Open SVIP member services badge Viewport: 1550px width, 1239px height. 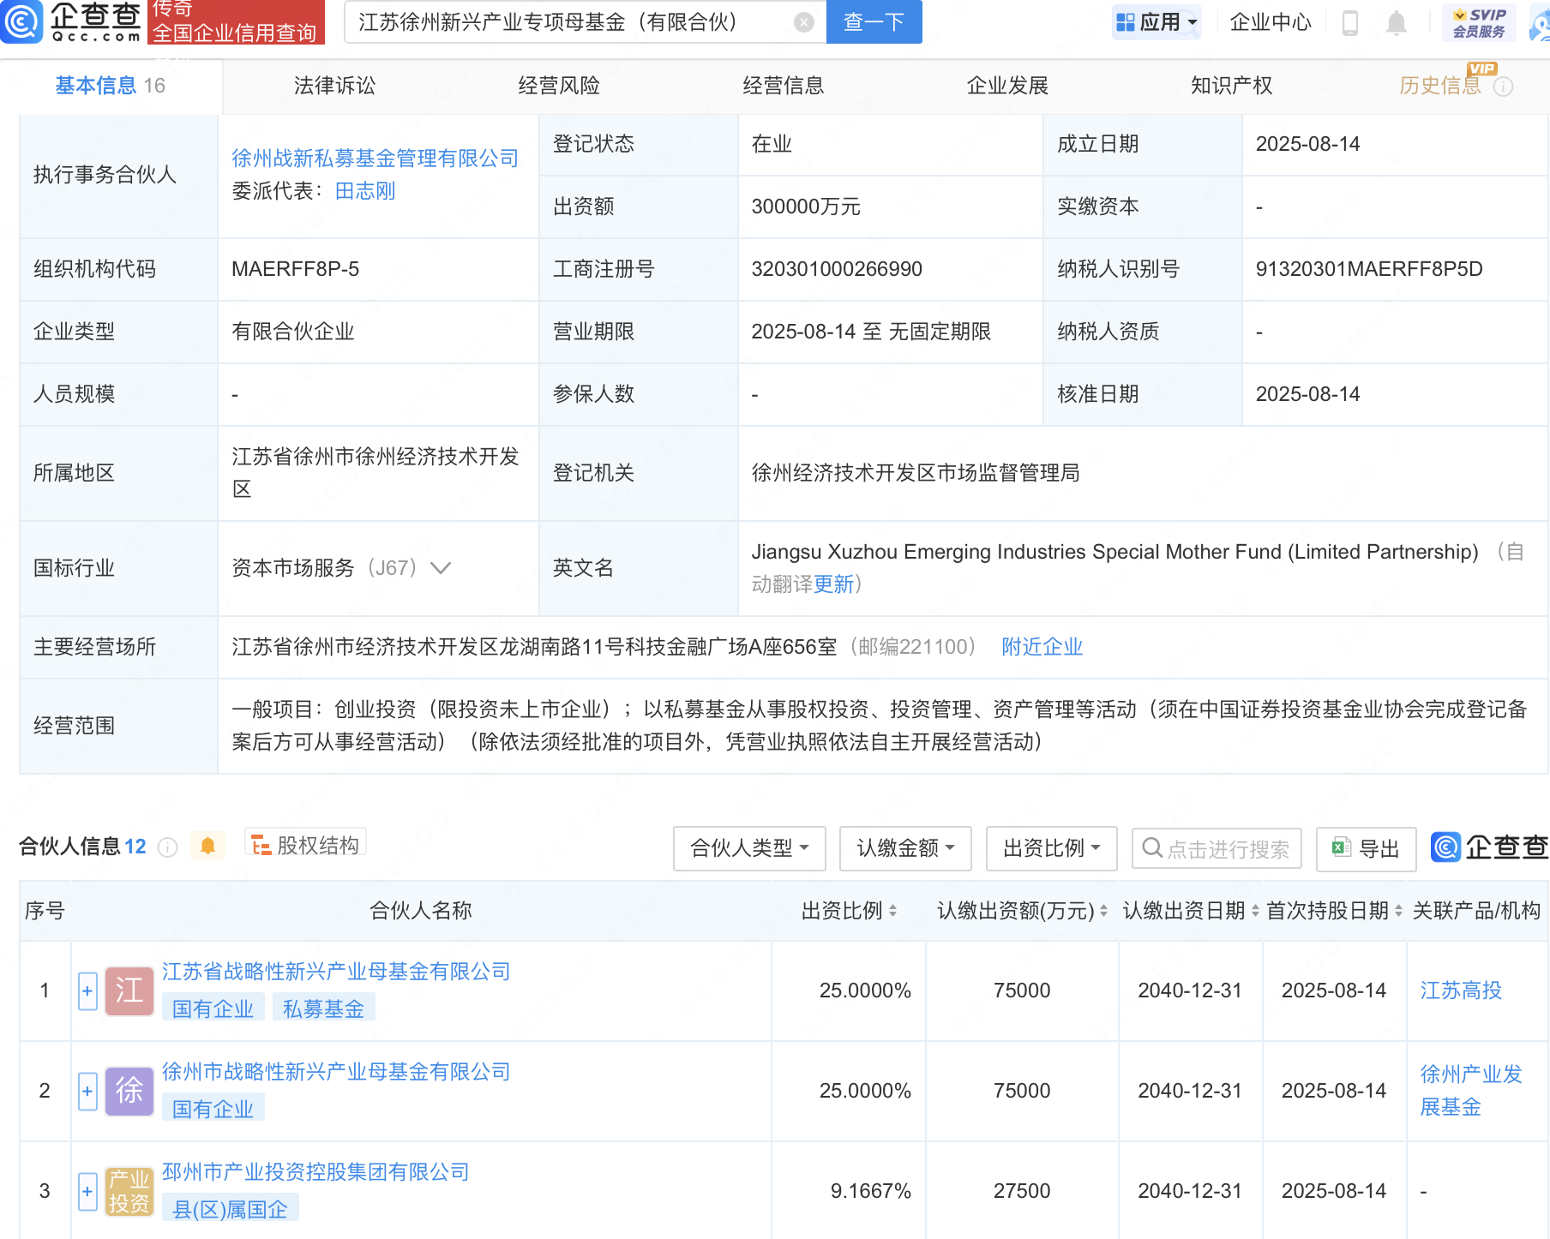[x=1479, y=22]
